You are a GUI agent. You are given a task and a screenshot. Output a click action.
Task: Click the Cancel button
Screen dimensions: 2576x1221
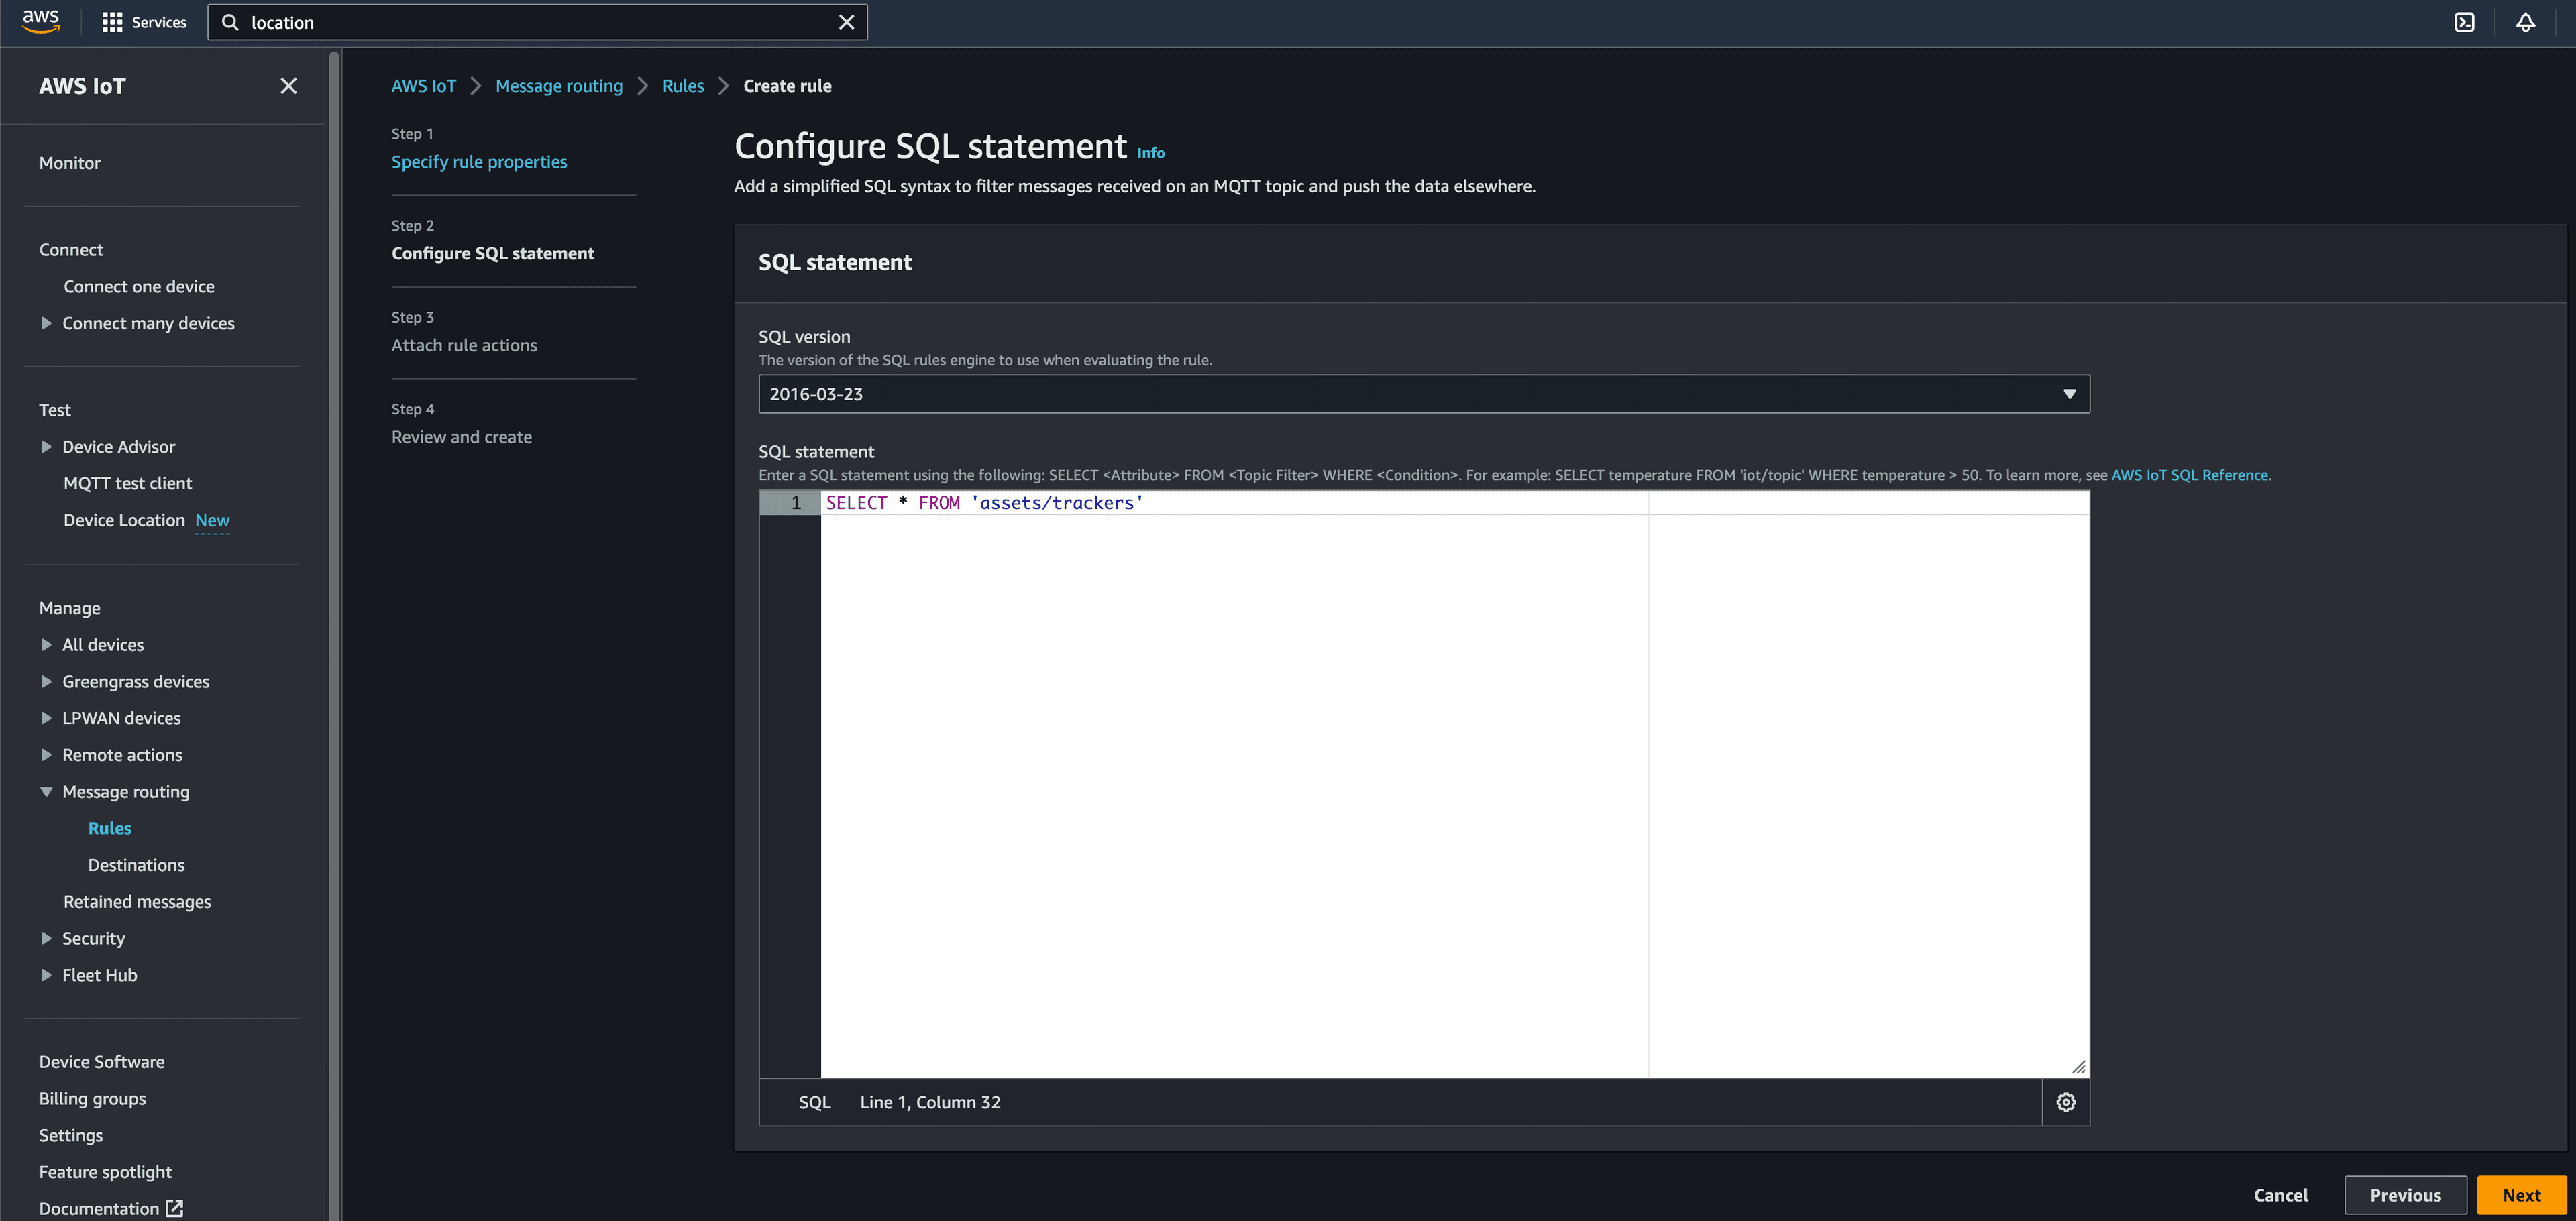coord(2280,1195)
